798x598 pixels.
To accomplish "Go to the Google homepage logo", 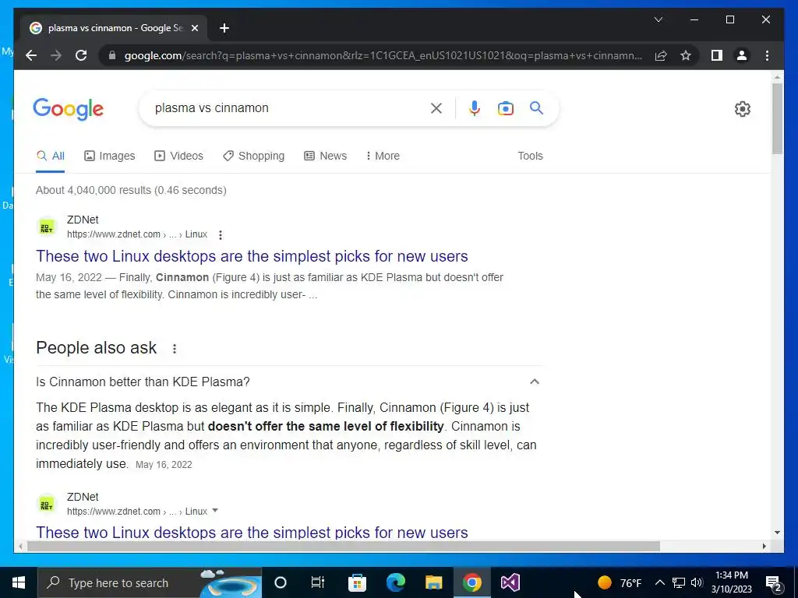I will point(69,109).
